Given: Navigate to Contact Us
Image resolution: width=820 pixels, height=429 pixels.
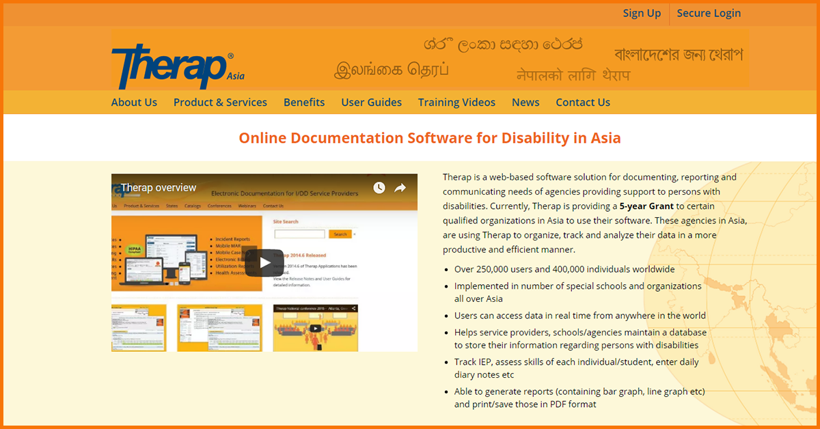Looking at the screenshot, I should 583,102.
